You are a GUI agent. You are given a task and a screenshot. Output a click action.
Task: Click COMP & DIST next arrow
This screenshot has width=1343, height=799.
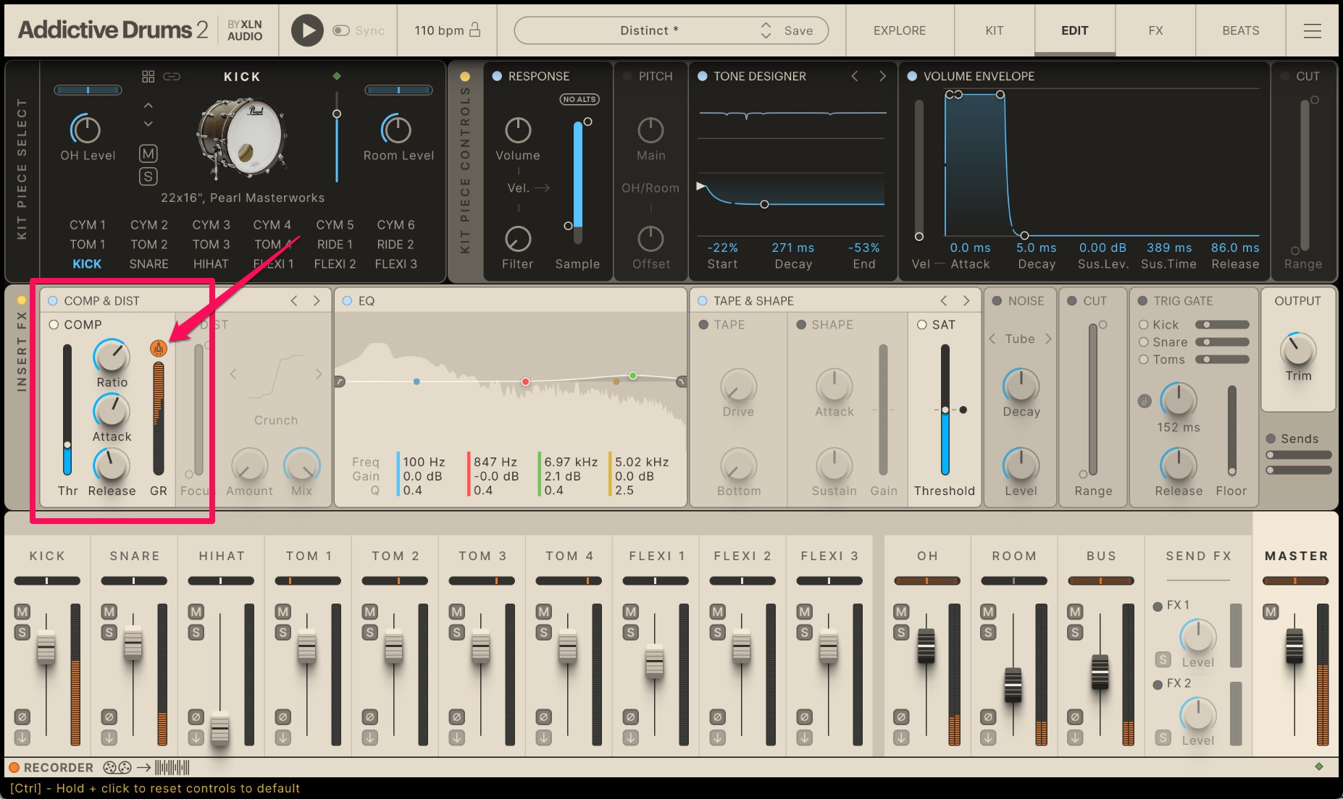[x=317, y=301]
